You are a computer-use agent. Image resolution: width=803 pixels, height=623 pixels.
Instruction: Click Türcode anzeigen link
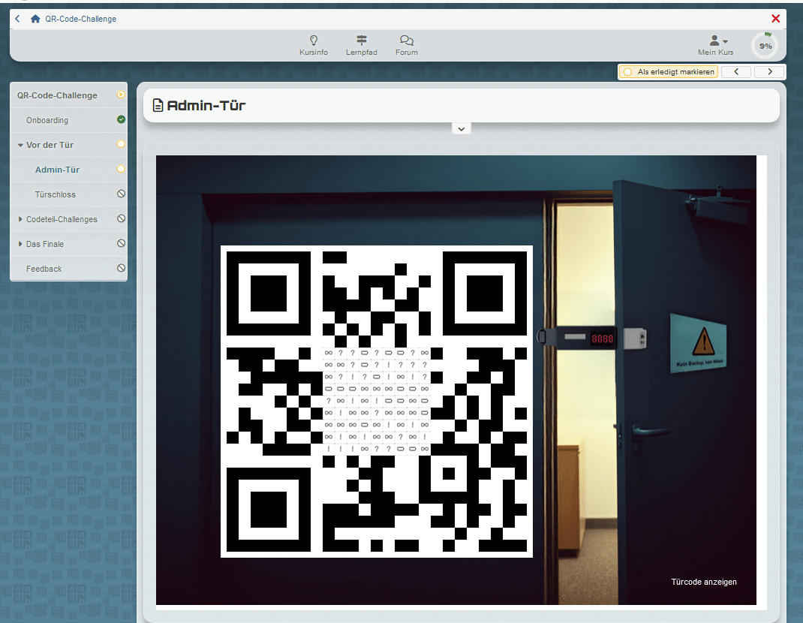click(x=704, y=582)
